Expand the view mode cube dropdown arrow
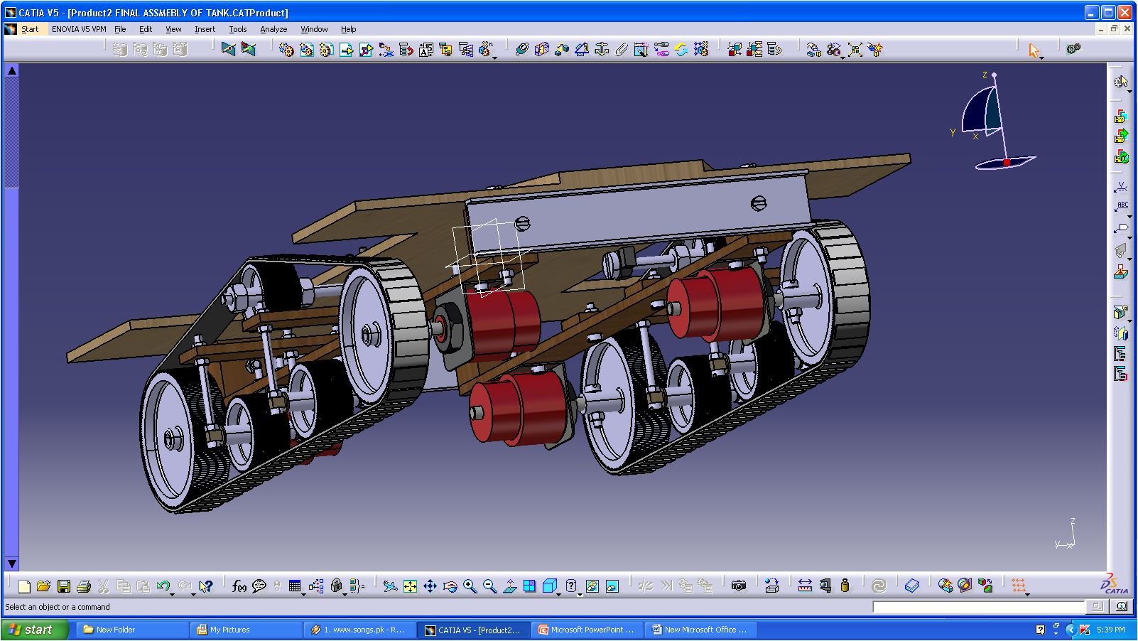Screen dimensions: 1138x641 click(x=559, y=593)
